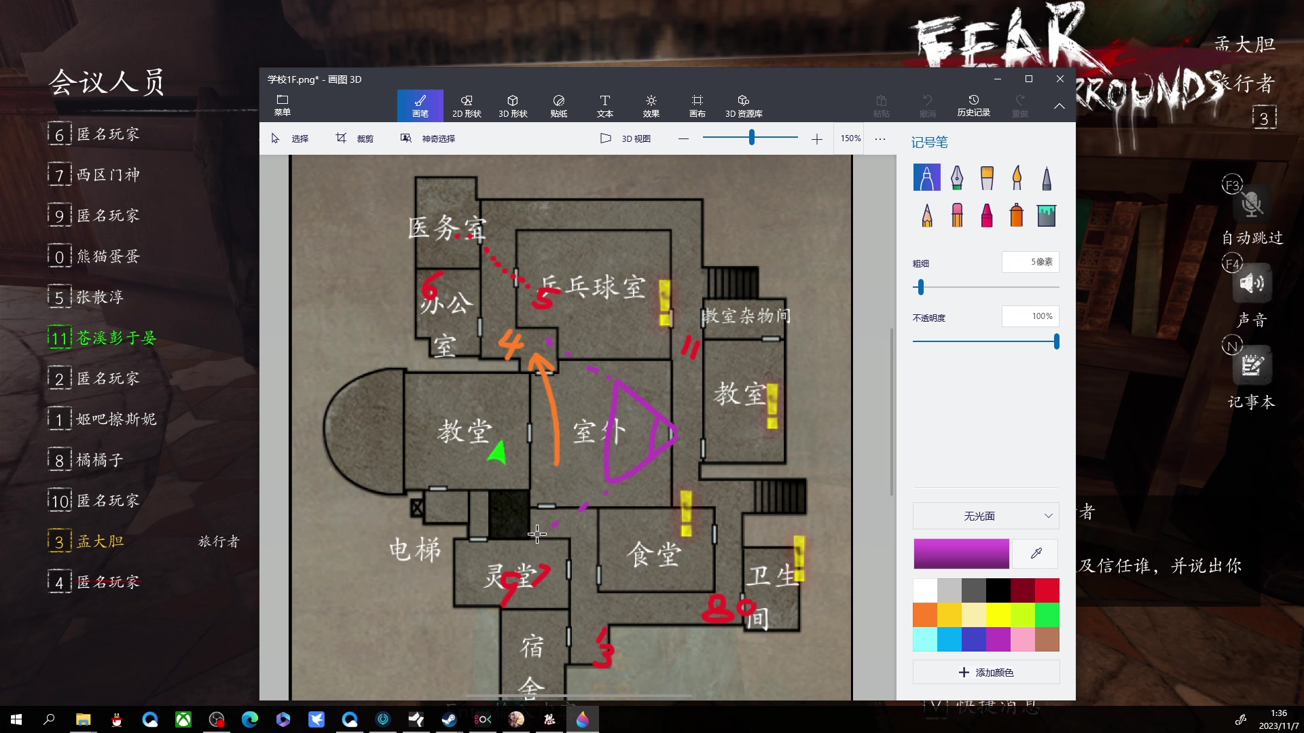This screenshot has height=733, width=1304.
Task: Open Steam from the taskbar
Action: tap(450, 719)
